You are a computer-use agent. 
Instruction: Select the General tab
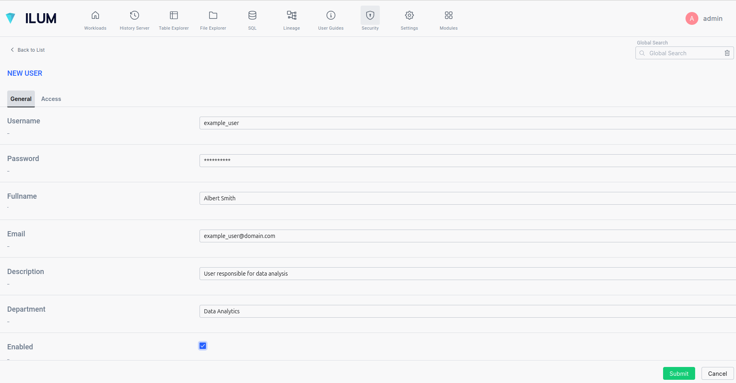pos(21,99)
